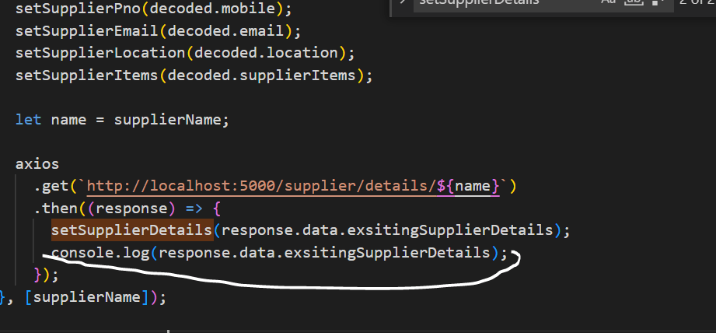Click the closing }); of the then callback
This screenshot has height=333, width=716.
pos(47,275)
